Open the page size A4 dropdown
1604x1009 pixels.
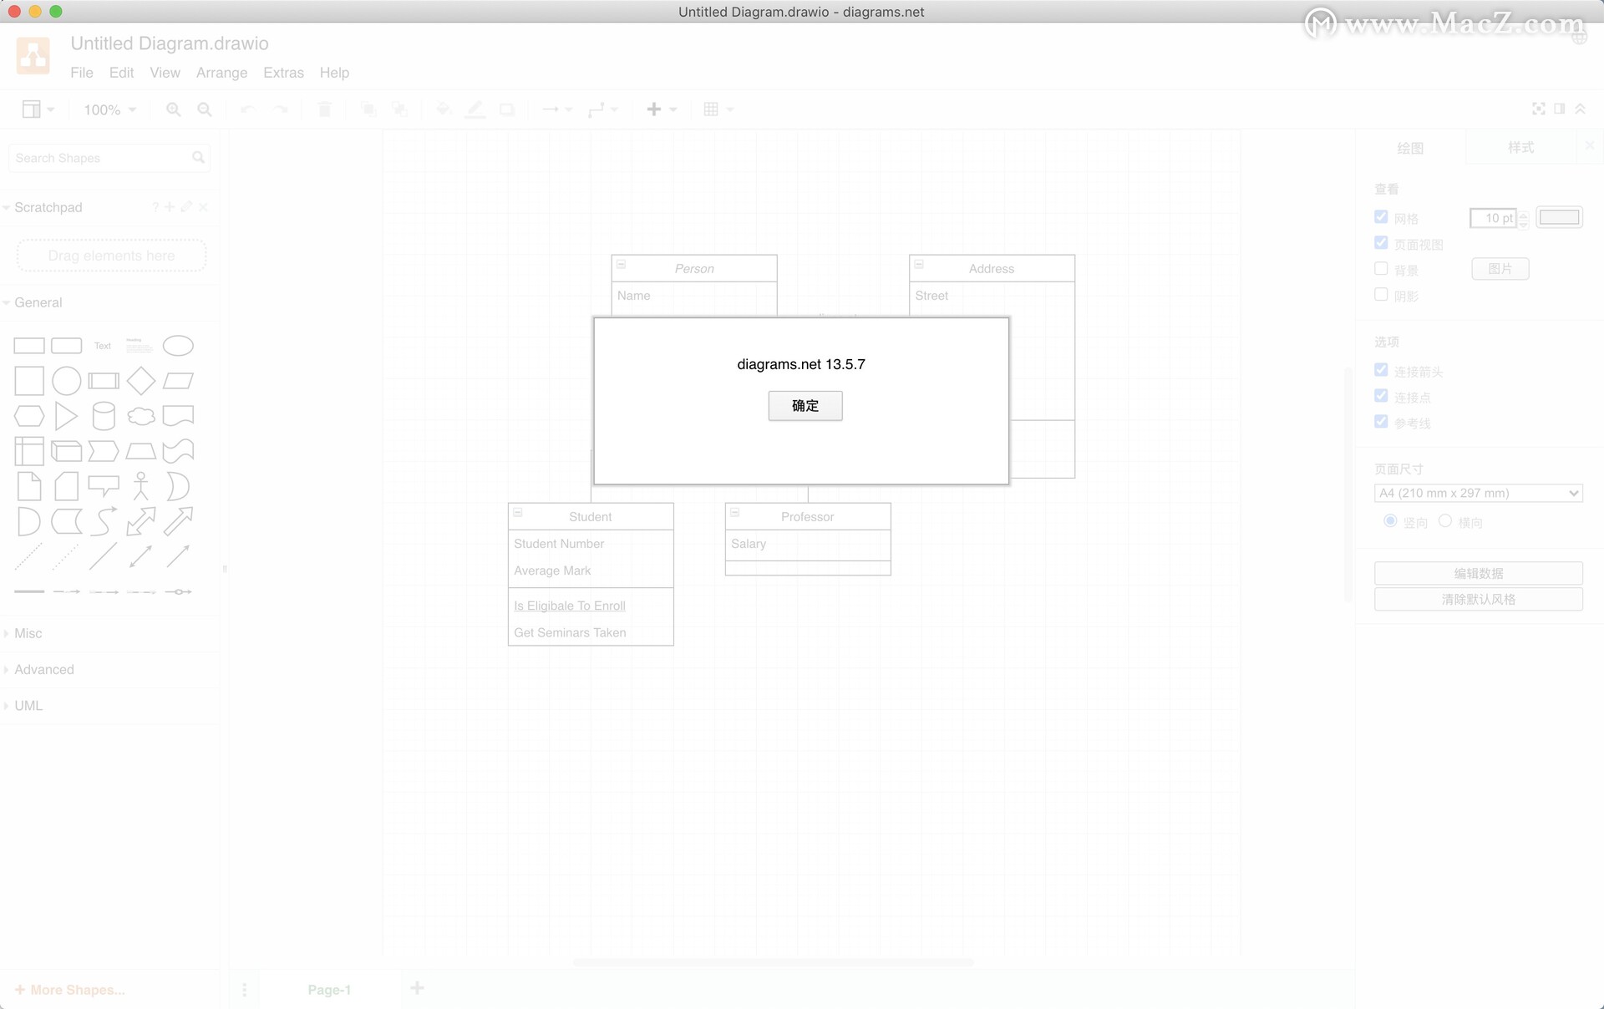click(x=1476, y=493)
